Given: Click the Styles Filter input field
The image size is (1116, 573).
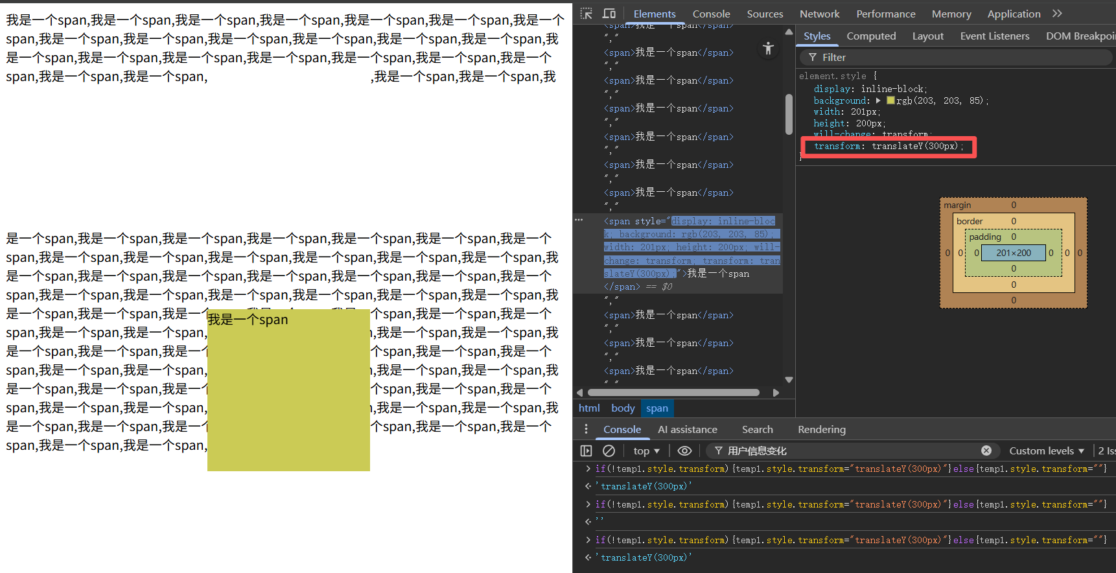Looking at the screenshot, I should click(x=959, y=57).
